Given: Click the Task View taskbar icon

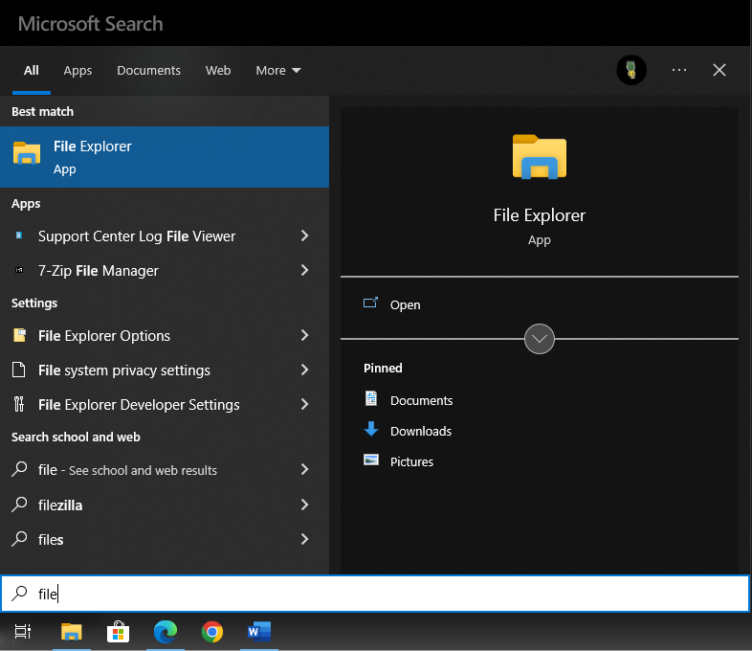Looking at the screenshot, I should 23,631.
